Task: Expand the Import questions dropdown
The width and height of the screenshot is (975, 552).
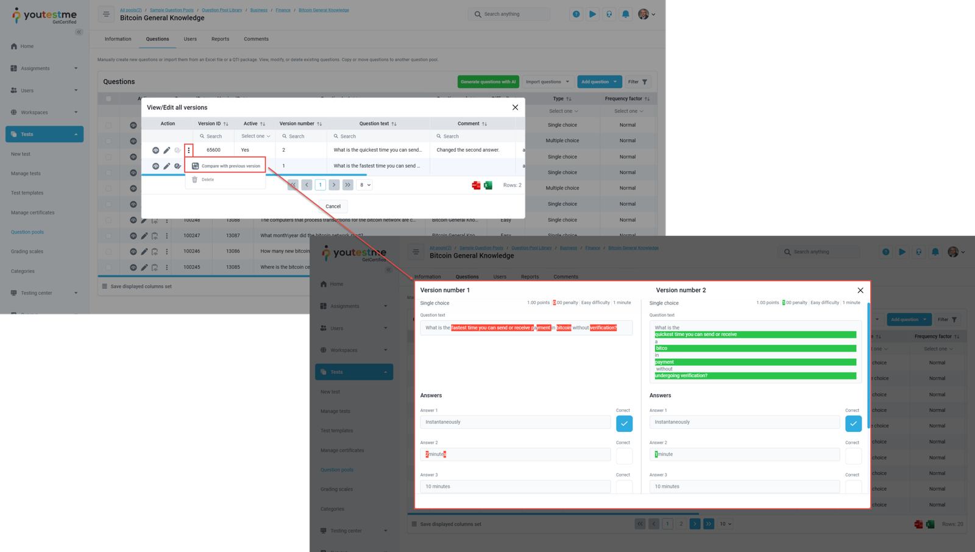Action: tap(547, 82)
